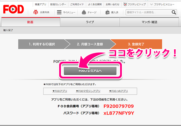Switch to the ライブ tab
Screen dimensions: 181x126
90,22
